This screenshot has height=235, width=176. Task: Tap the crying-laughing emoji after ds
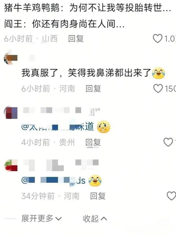coord(95,180)
